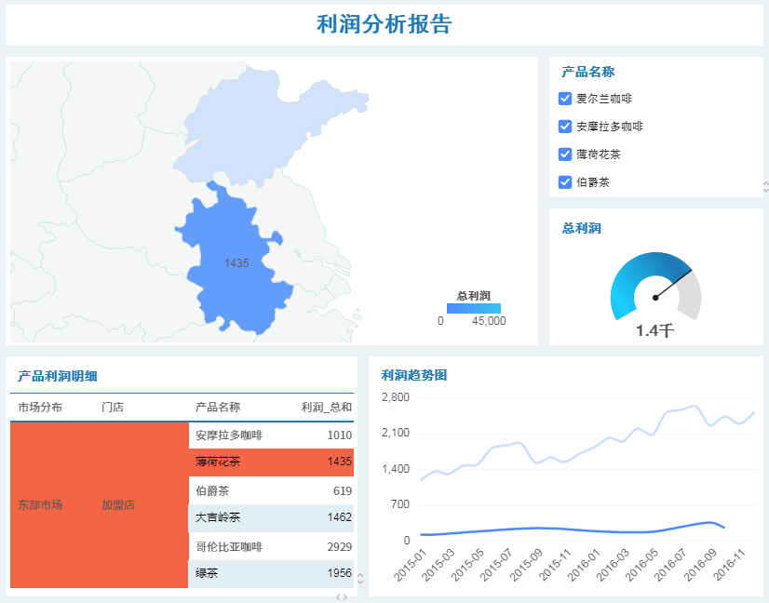Click the 加盟店 store cell
The height and width of the screenshot is (603, 769).
pyautogui.click(x=116, y=504)
